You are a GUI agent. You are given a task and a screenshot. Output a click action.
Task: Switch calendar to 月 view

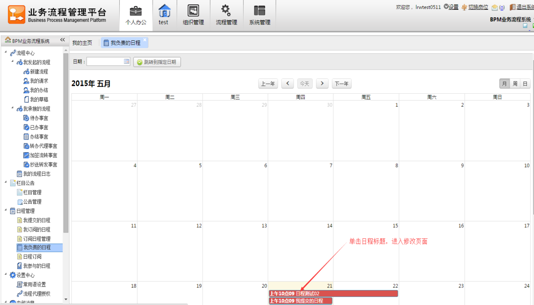pos(505,83)
